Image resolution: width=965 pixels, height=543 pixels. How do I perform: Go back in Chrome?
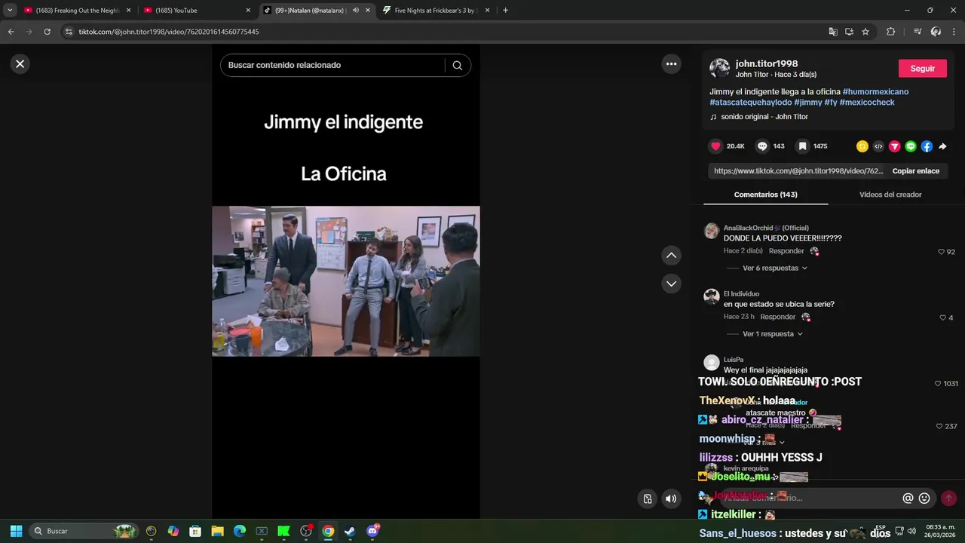(11, 32)
